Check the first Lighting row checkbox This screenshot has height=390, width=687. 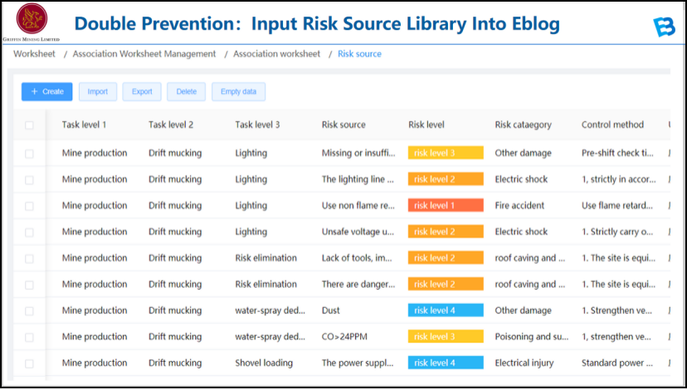(x=30, y=154)
